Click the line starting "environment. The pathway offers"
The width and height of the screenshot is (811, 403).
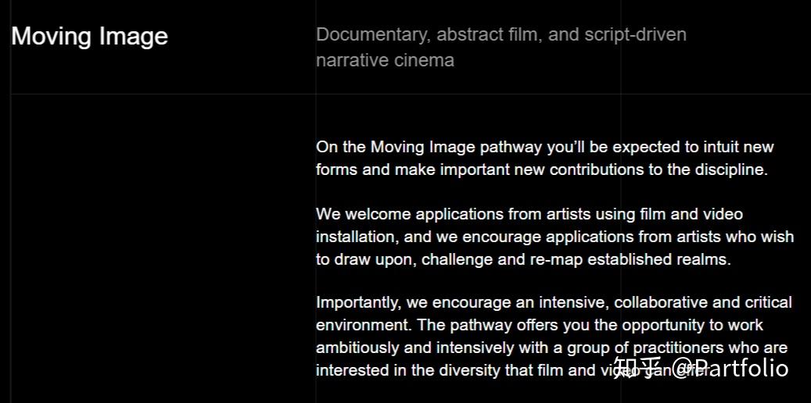[539, 325]
